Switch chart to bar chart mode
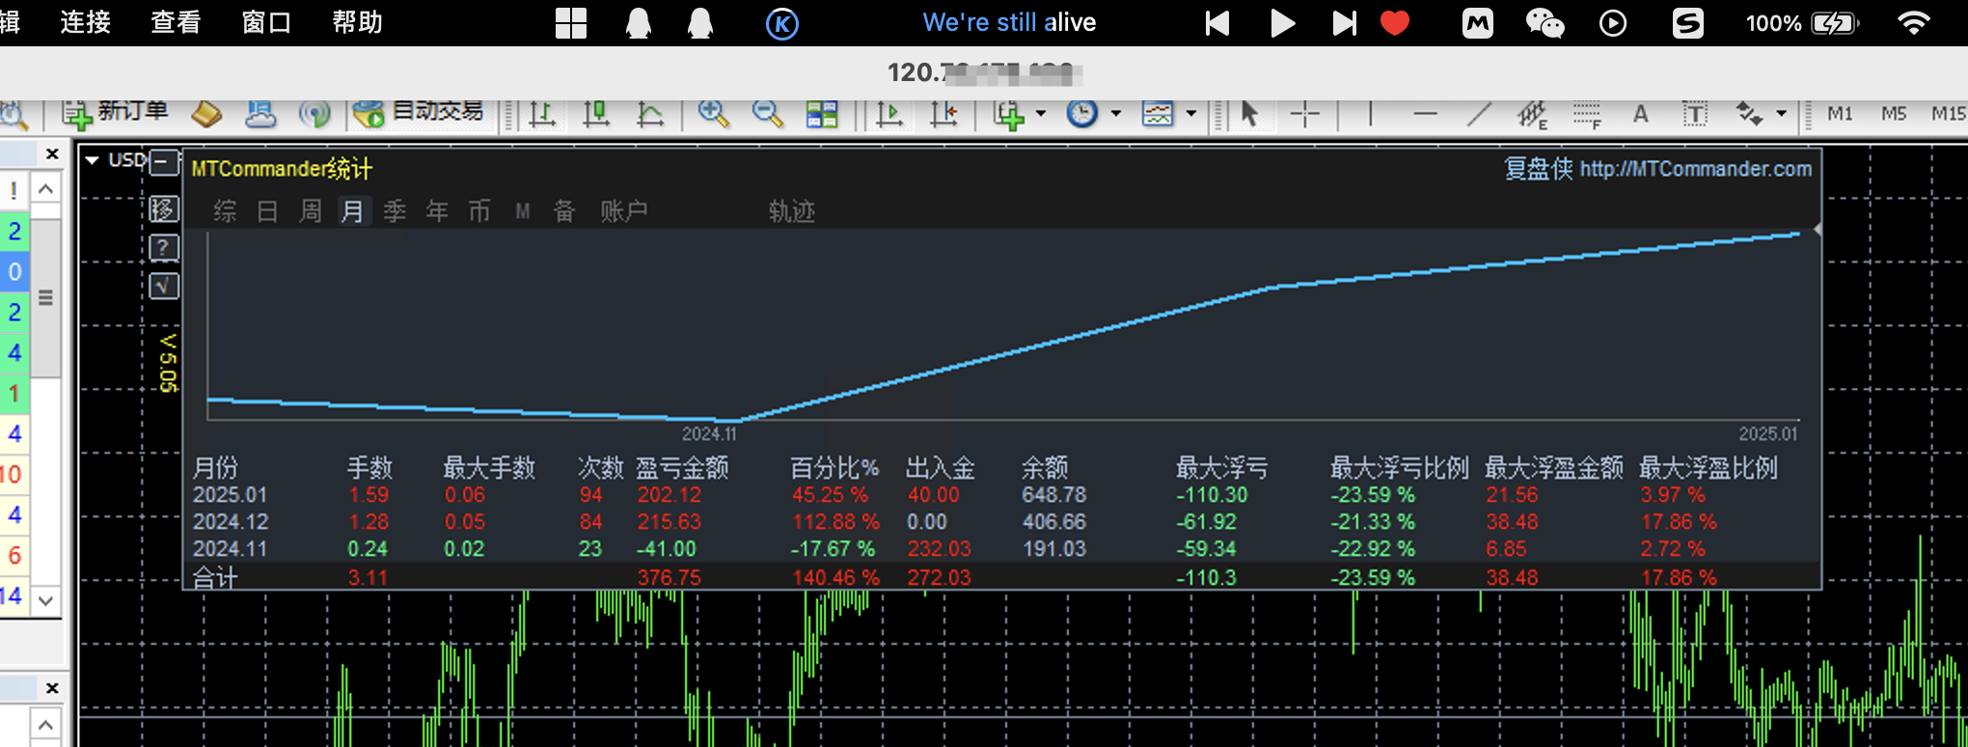Image resolution: width=1968 pixels, height=747 pixels. (542, 114)
